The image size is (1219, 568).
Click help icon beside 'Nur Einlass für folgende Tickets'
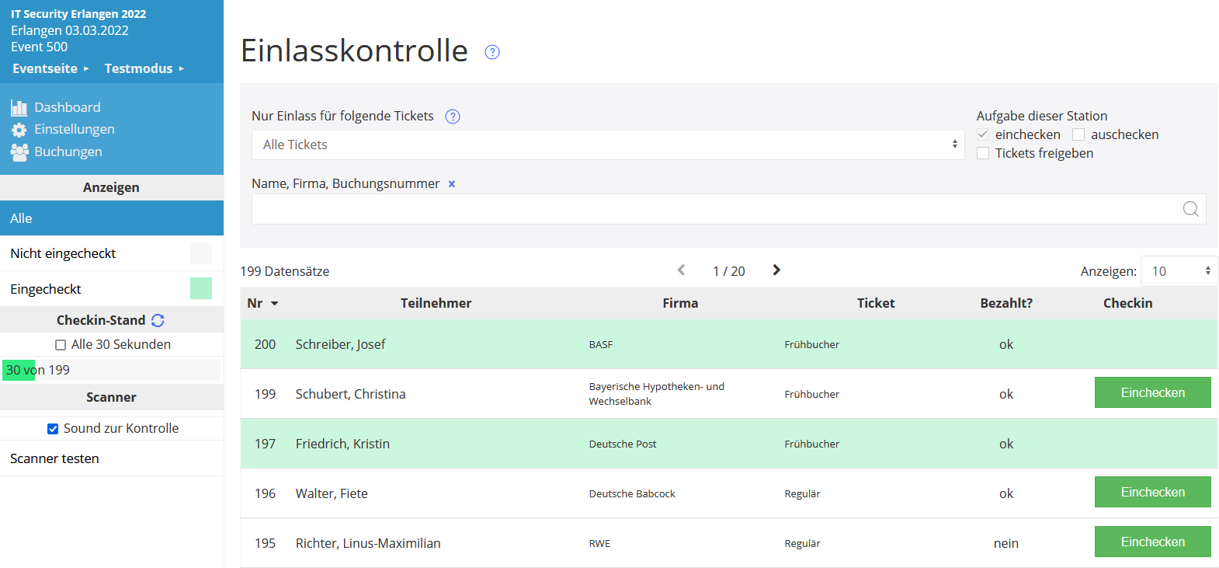pyautogui.click(x=453, y=117)
